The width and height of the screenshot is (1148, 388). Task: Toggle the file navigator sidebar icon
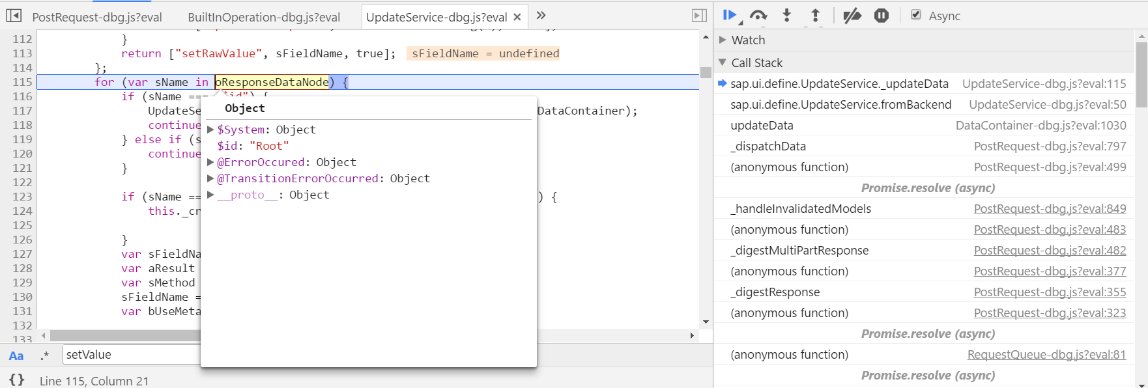14,16
